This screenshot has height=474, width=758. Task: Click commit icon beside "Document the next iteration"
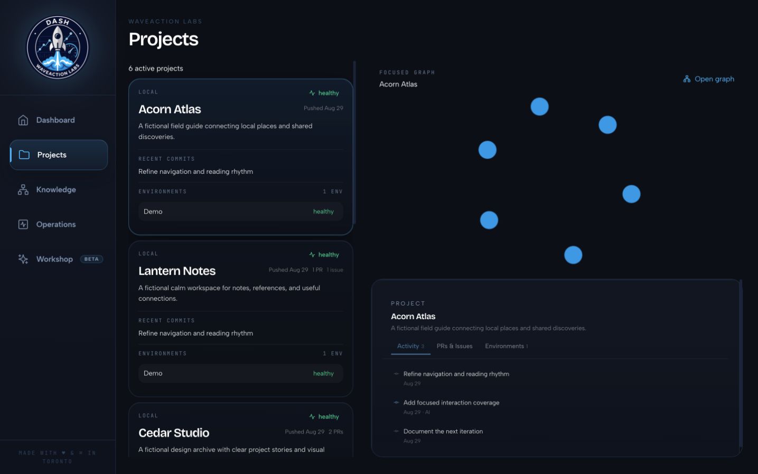click(396, 431)
